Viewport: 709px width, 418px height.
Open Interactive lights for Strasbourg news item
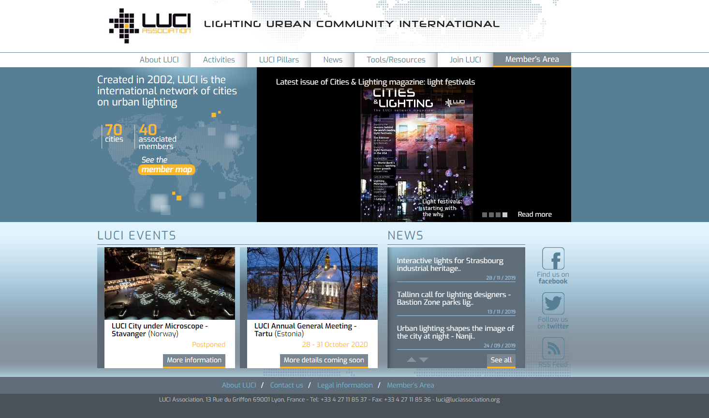click(x=450, y=265)
